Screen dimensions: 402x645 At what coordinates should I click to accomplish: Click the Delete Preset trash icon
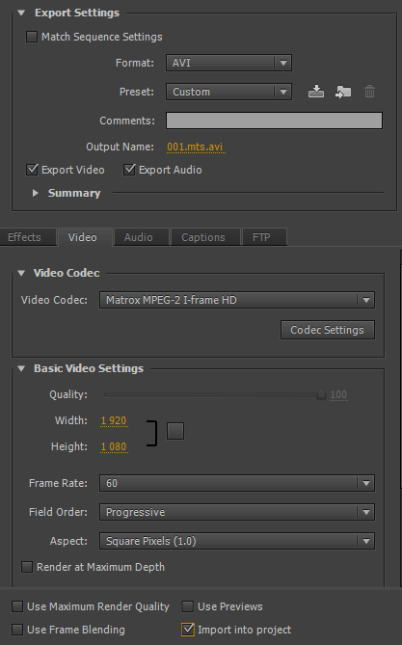pyautogui.click(x=369, y=92)
